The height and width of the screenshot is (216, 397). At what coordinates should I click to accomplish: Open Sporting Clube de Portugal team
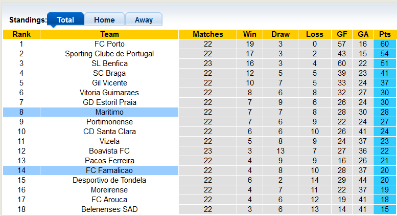(109, 54)
